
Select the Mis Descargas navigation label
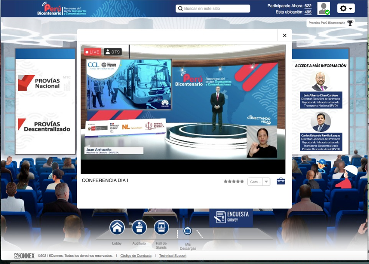click(188, 247)
